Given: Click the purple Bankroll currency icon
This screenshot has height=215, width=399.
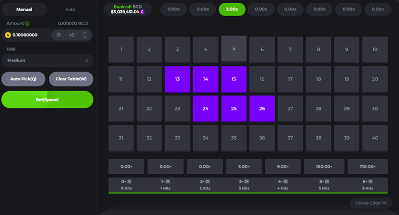Looking at the screenshot, I should (x=143, y=11).
